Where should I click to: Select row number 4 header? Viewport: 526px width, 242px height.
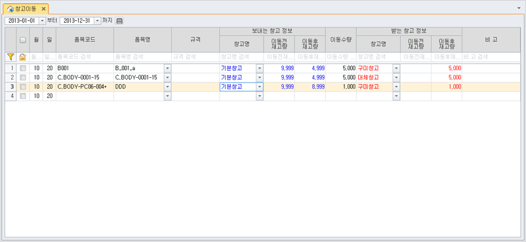[x=10, y=96]
